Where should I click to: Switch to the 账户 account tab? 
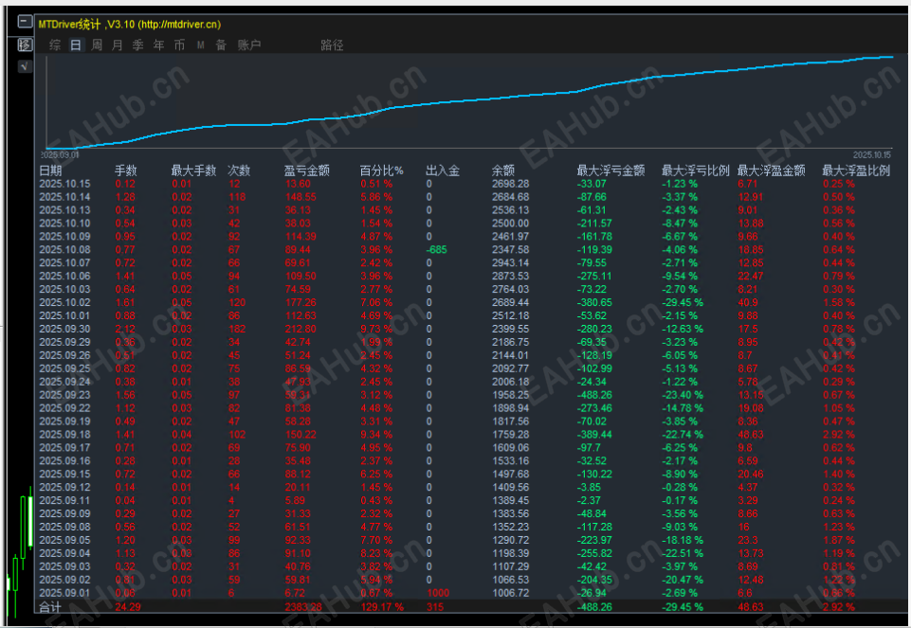pos(249,45)
